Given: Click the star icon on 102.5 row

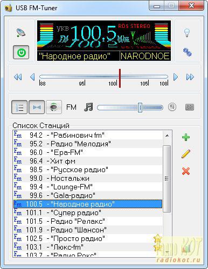Looking at the screenshot, I should coord(158,238).
